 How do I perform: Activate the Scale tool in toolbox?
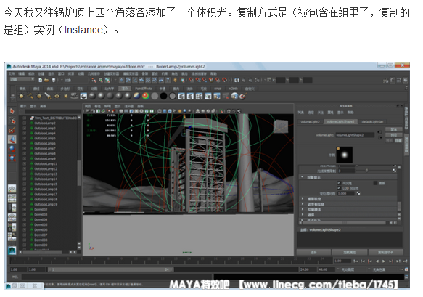click(12, 158)
